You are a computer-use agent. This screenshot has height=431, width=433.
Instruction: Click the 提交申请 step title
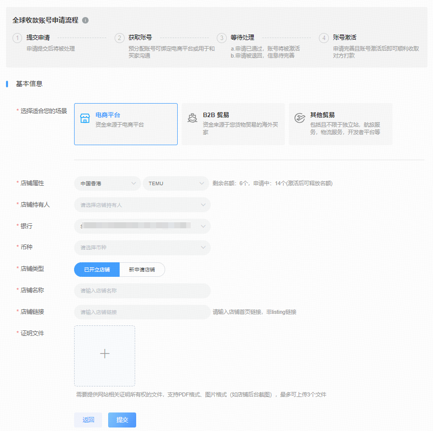(x=38, y=38)
